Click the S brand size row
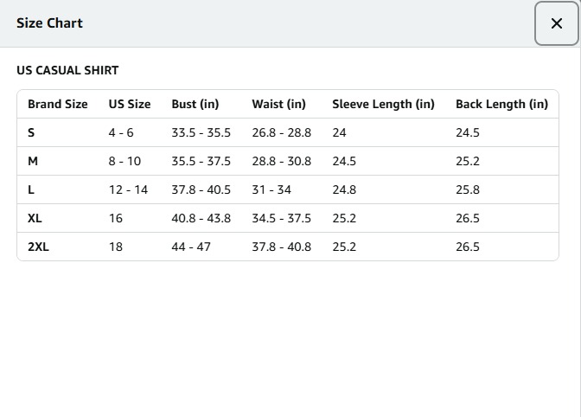The width and height of the screenshot is (581, 417). (31, 132)
